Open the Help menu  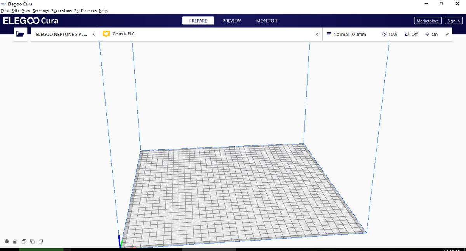103,11
